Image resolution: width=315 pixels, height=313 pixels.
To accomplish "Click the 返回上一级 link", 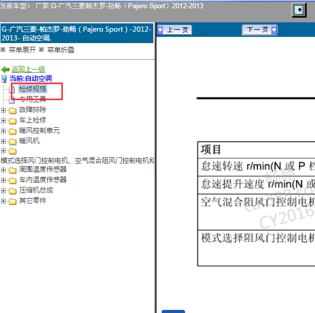I will [x=28, y=69].
